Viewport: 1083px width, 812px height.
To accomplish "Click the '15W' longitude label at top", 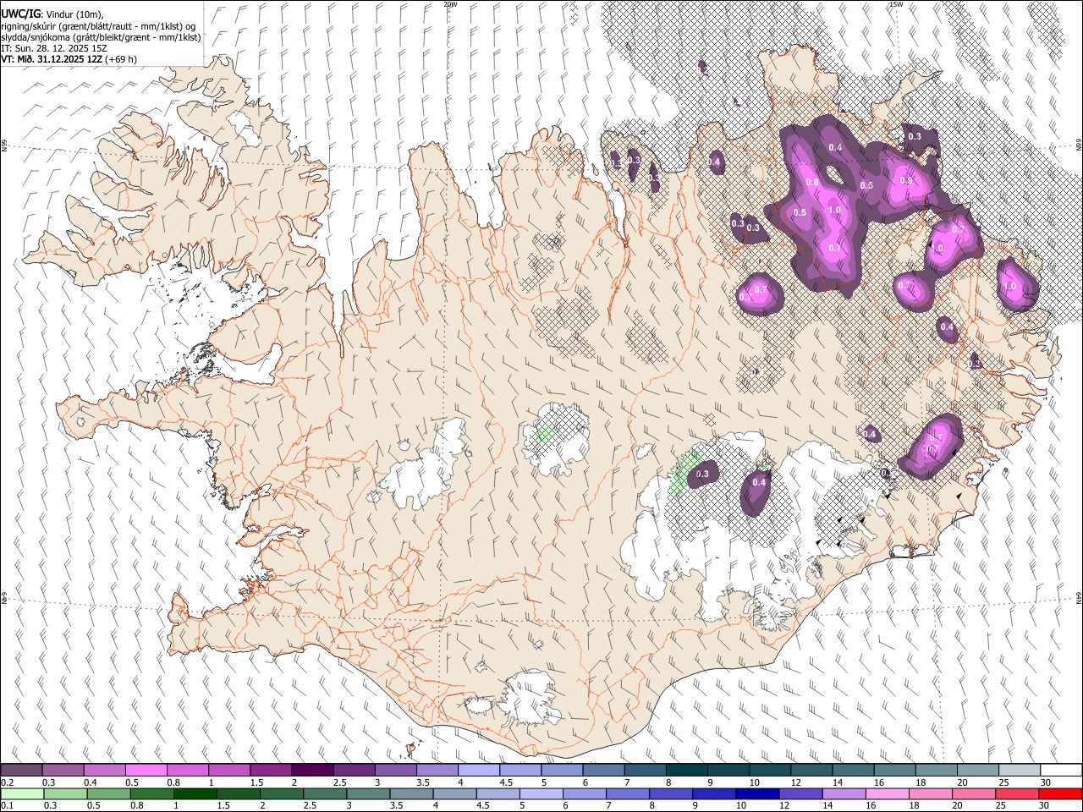I will [x=896, y=4].
